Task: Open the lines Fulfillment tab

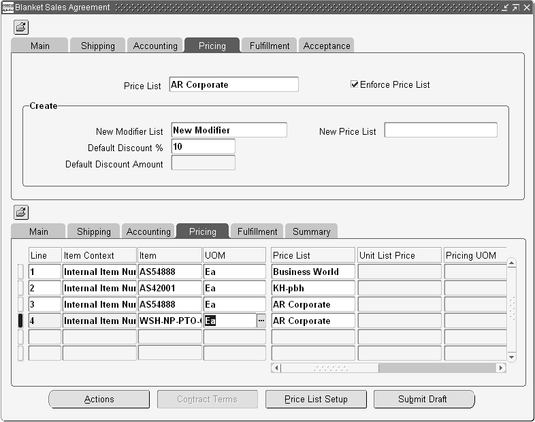Action: coord(257,231)
